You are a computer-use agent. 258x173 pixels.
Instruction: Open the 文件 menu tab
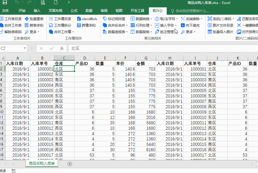point(5,11)
